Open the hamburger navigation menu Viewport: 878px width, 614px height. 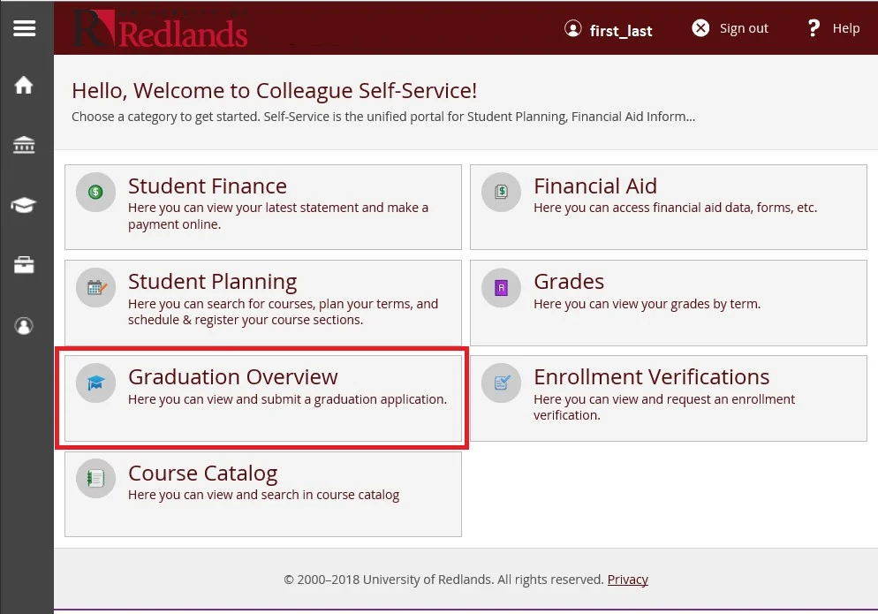click(x=25, y=28)
